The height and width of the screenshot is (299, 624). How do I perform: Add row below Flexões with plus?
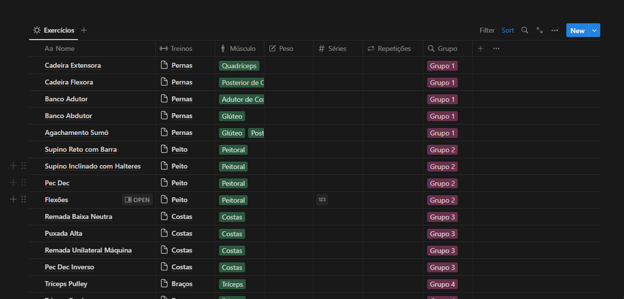13,200
